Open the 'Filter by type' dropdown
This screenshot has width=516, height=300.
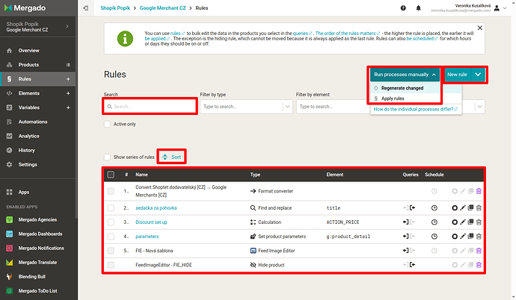(246, 107)
